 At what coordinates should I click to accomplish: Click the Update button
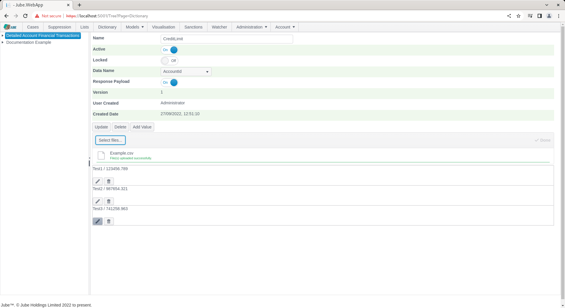click(101, 127)
